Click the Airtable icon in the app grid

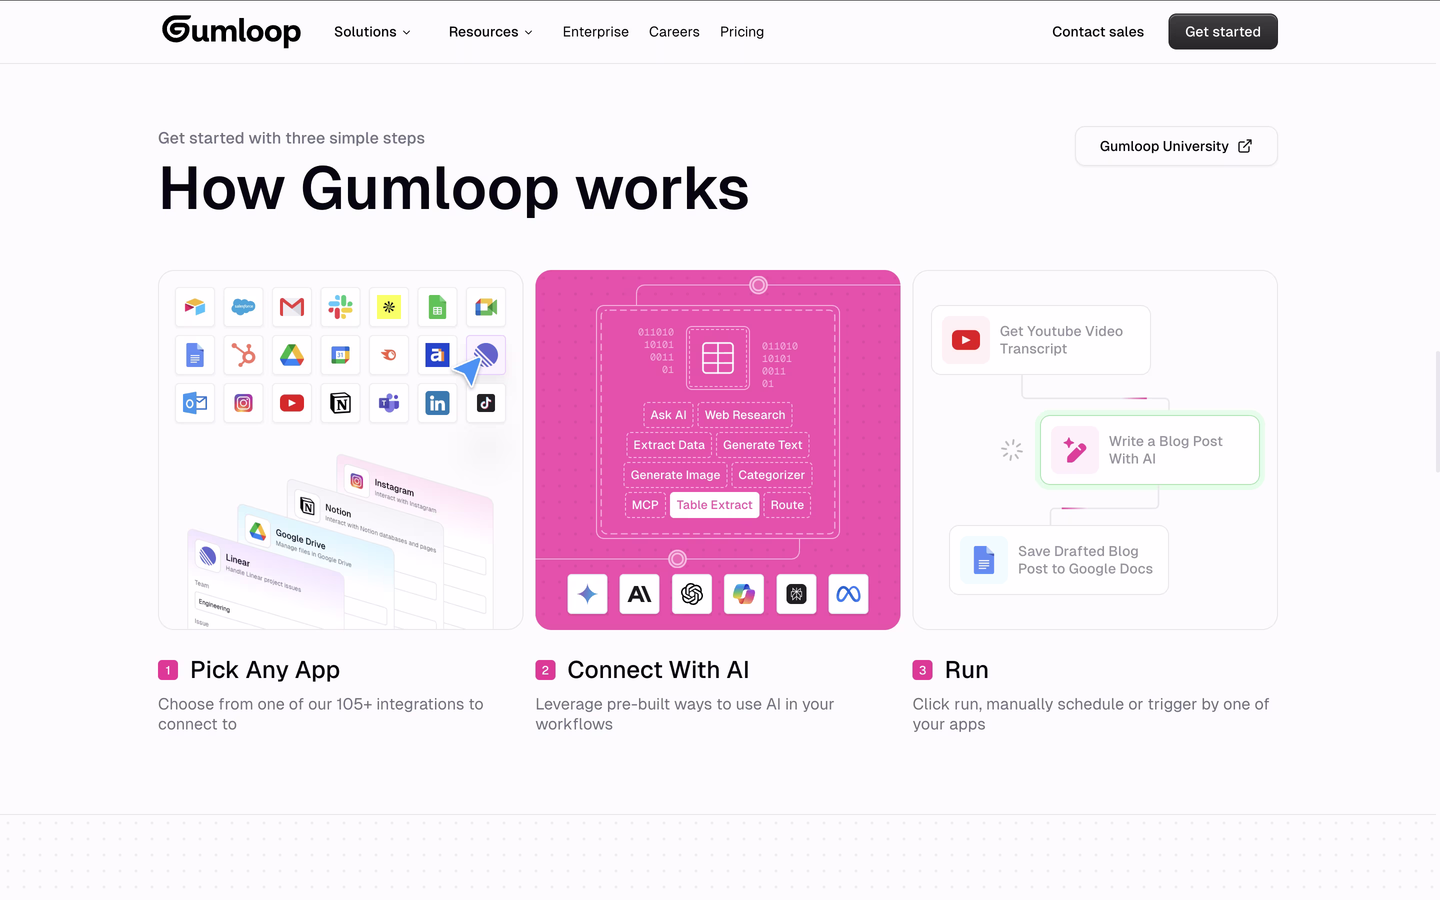coord(194,307)
